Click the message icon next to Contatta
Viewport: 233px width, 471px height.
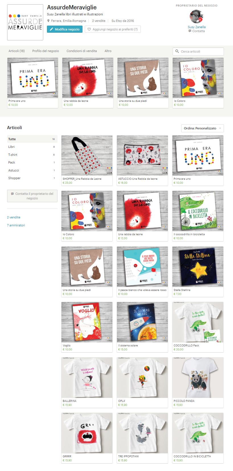tap(190, 31)
